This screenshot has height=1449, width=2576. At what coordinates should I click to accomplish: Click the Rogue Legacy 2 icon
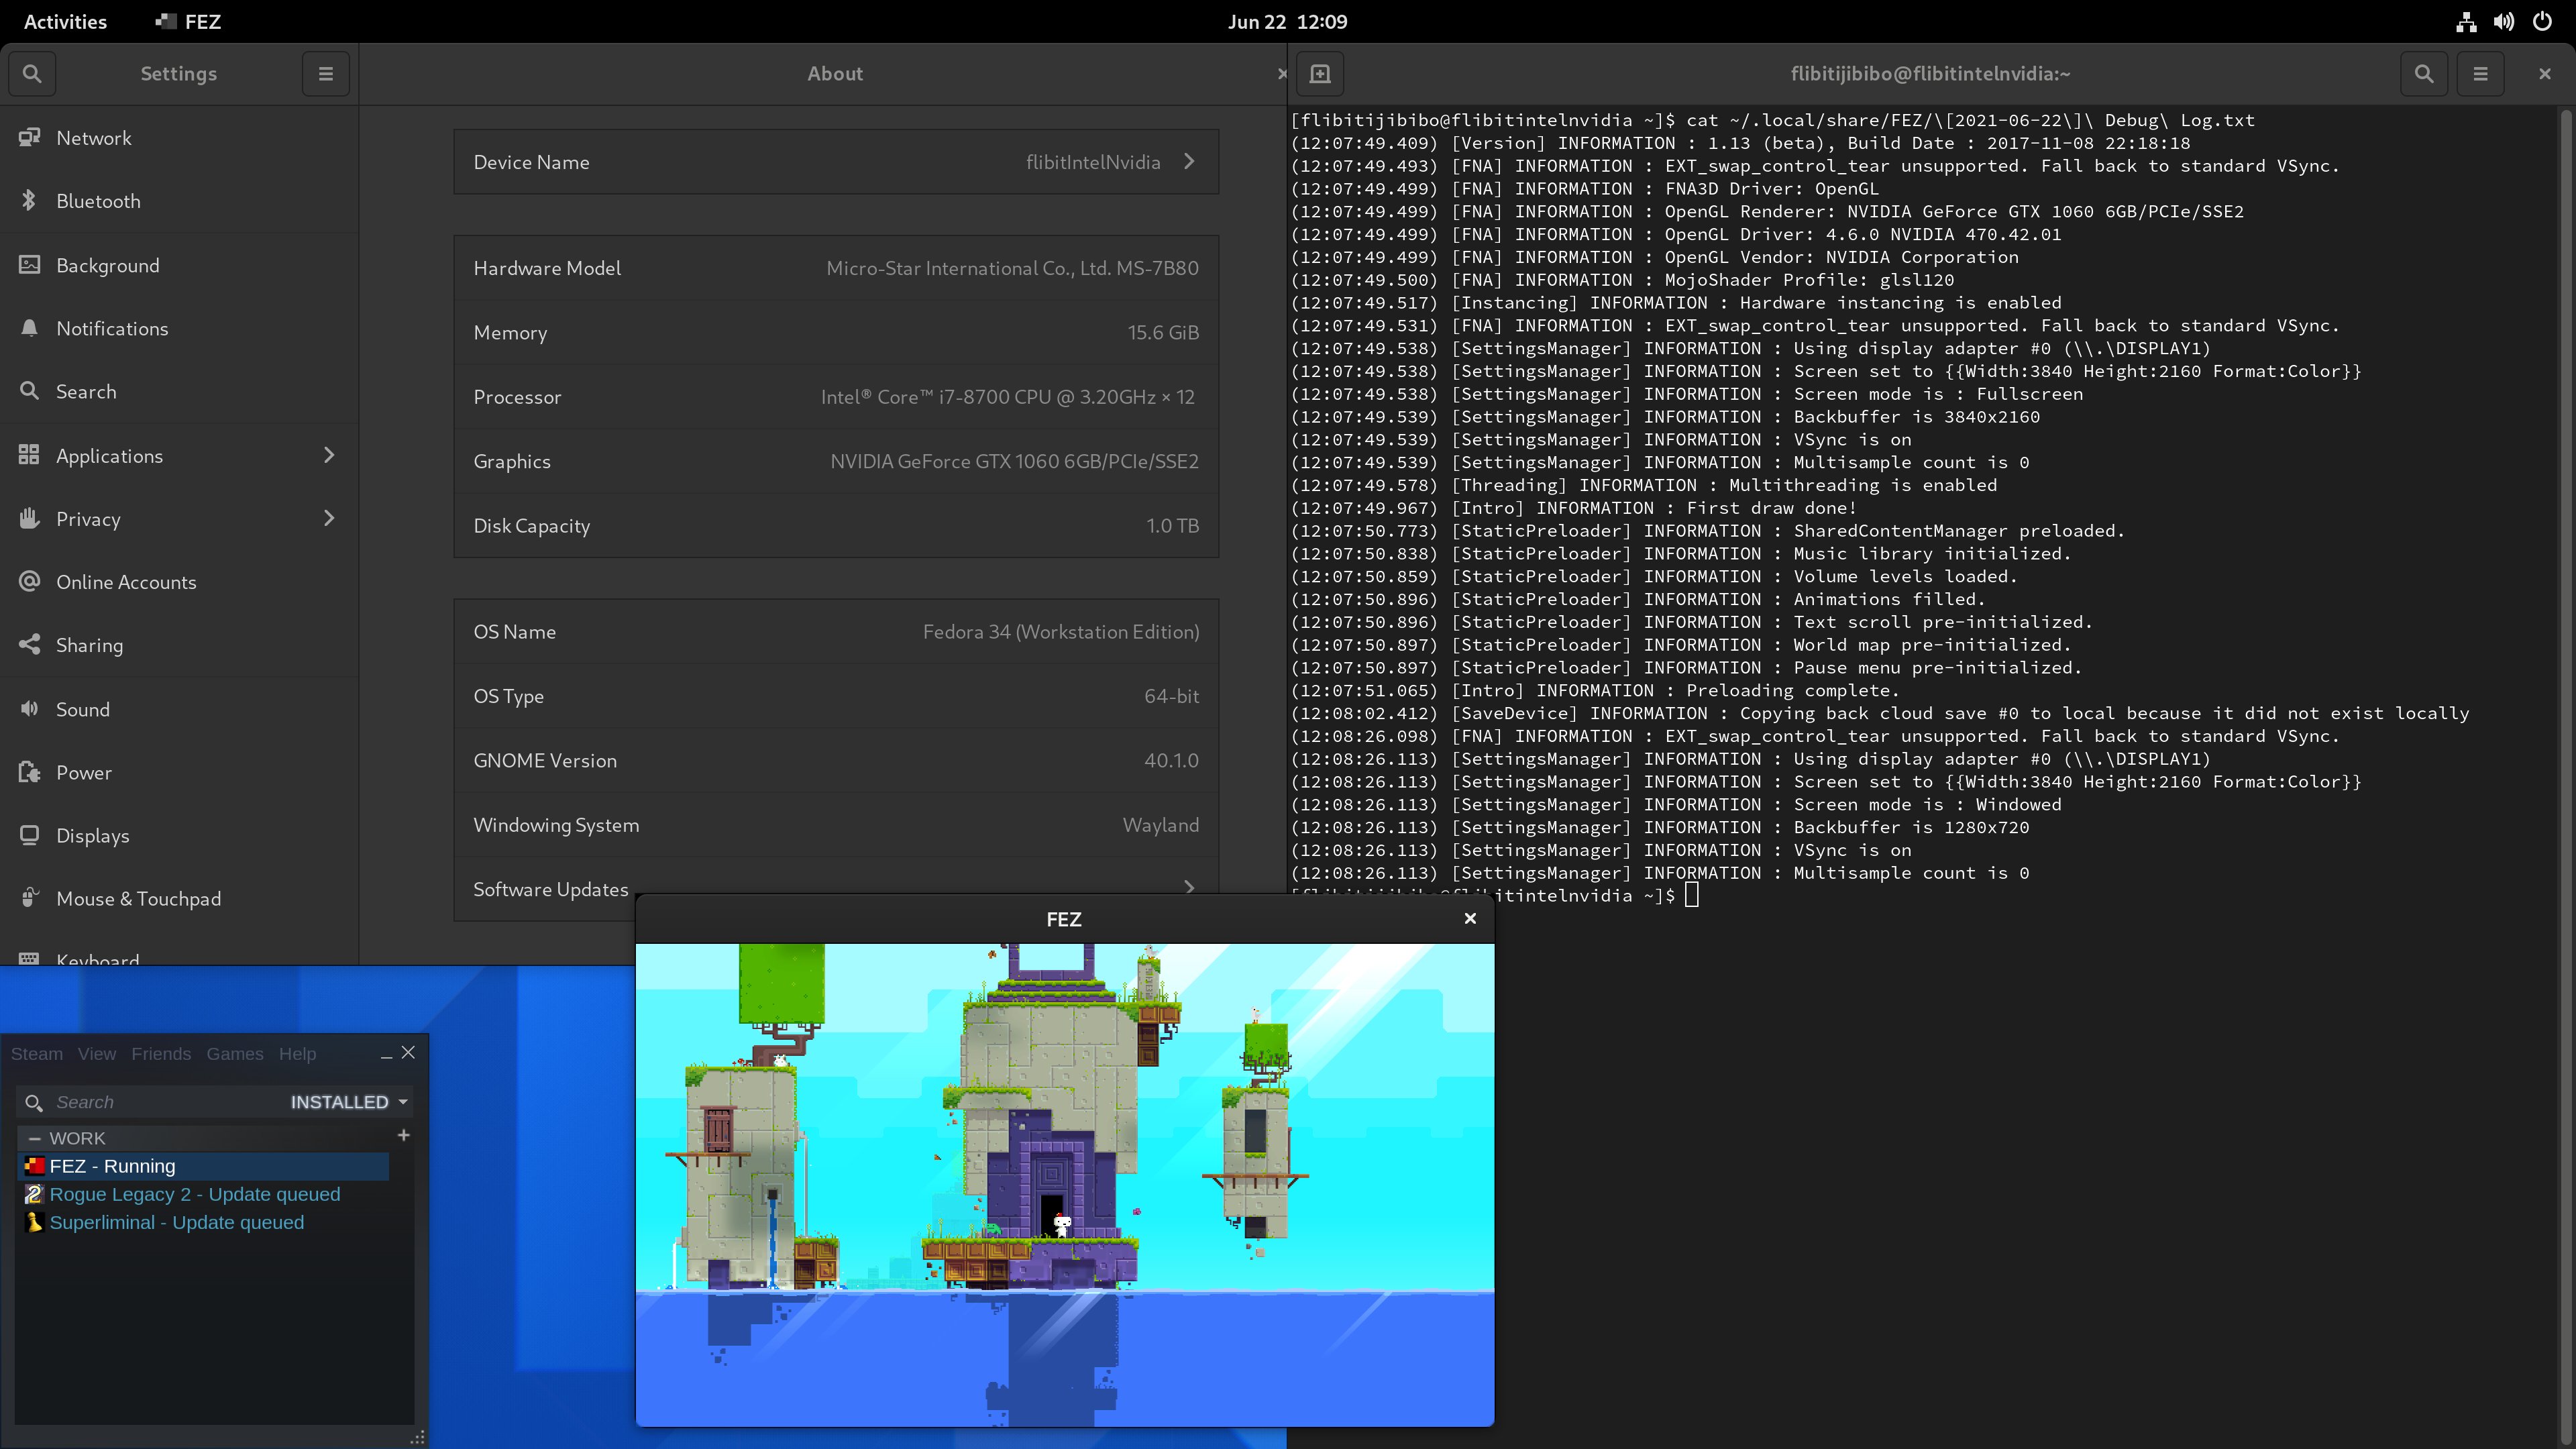click(35, 1194)
